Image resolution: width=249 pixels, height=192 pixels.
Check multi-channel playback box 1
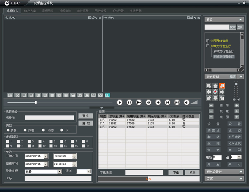tap(8, 141)
